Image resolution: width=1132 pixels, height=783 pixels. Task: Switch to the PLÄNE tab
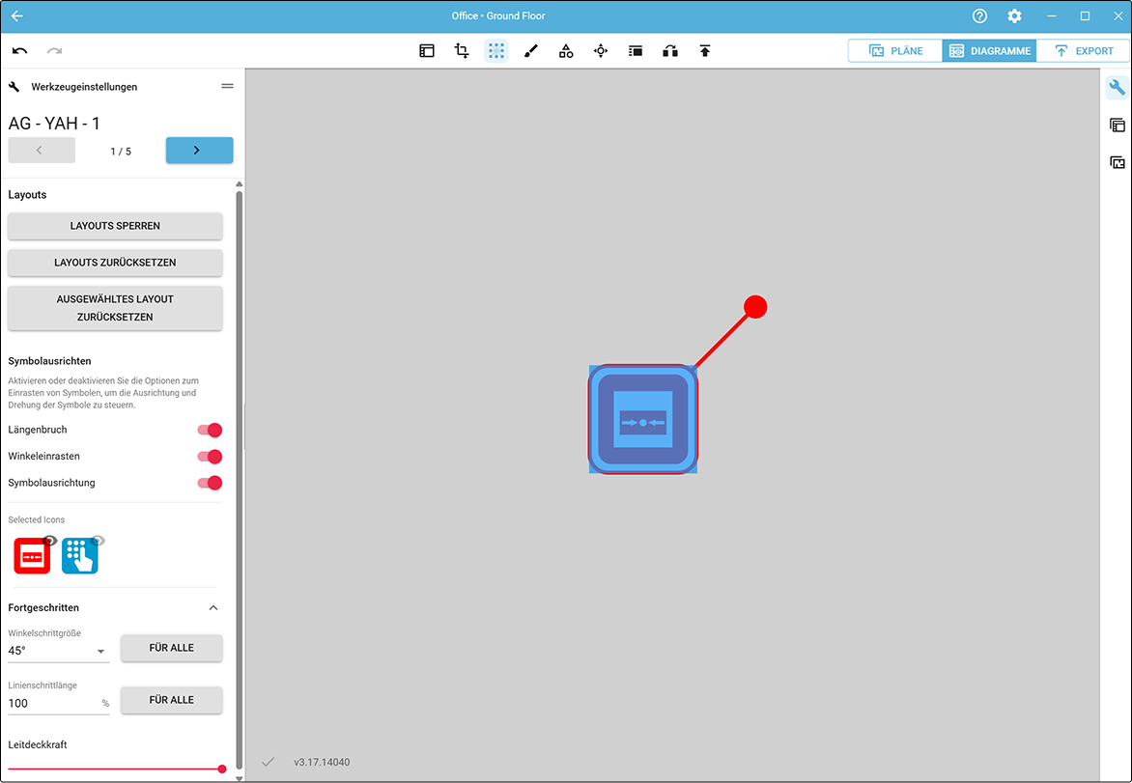(x=895, y=51)
